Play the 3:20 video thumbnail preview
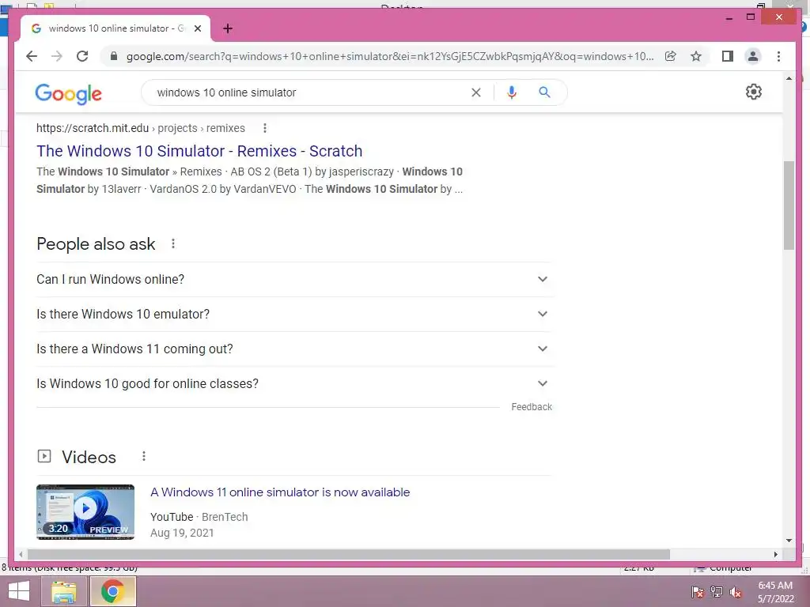The height and width of the screenshot is (607, 810). click(x=85, y=512)
